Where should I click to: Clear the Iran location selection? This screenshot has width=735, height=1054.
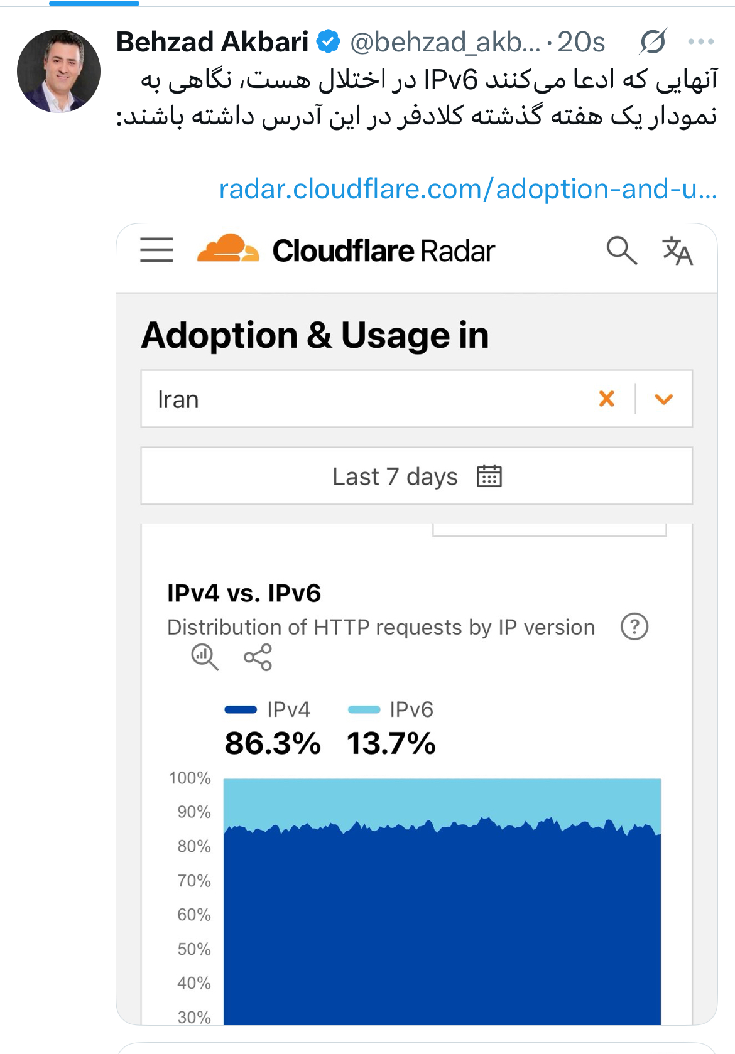607,399
